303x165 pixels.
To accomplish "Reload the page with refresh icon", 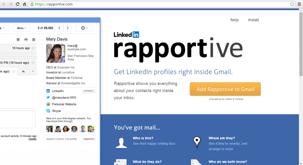I will click(x=17, y=4).
